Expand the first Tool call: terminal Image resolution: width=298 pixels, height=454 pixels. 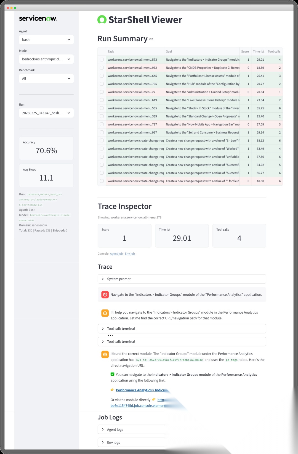(182, 329)
